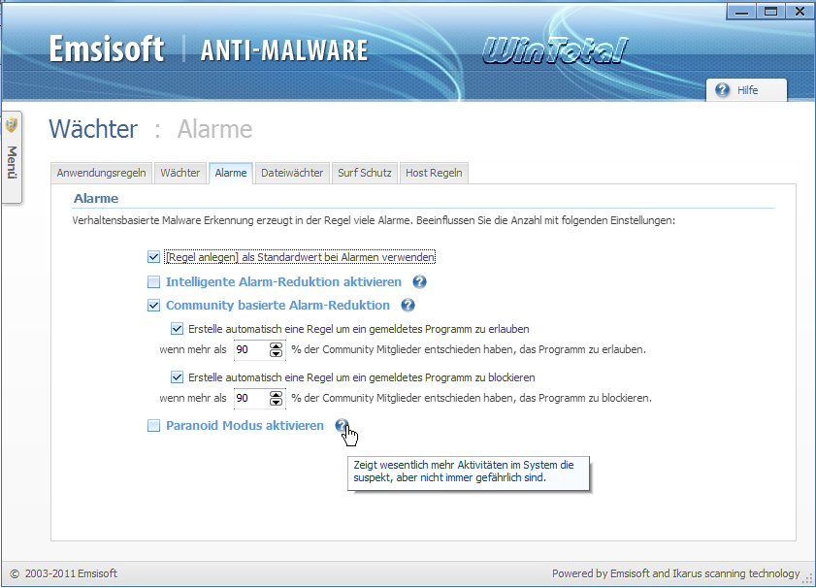816x588 pixels.
Task: Increase the blockieren percentage spinner
Action: coord(276,394)
